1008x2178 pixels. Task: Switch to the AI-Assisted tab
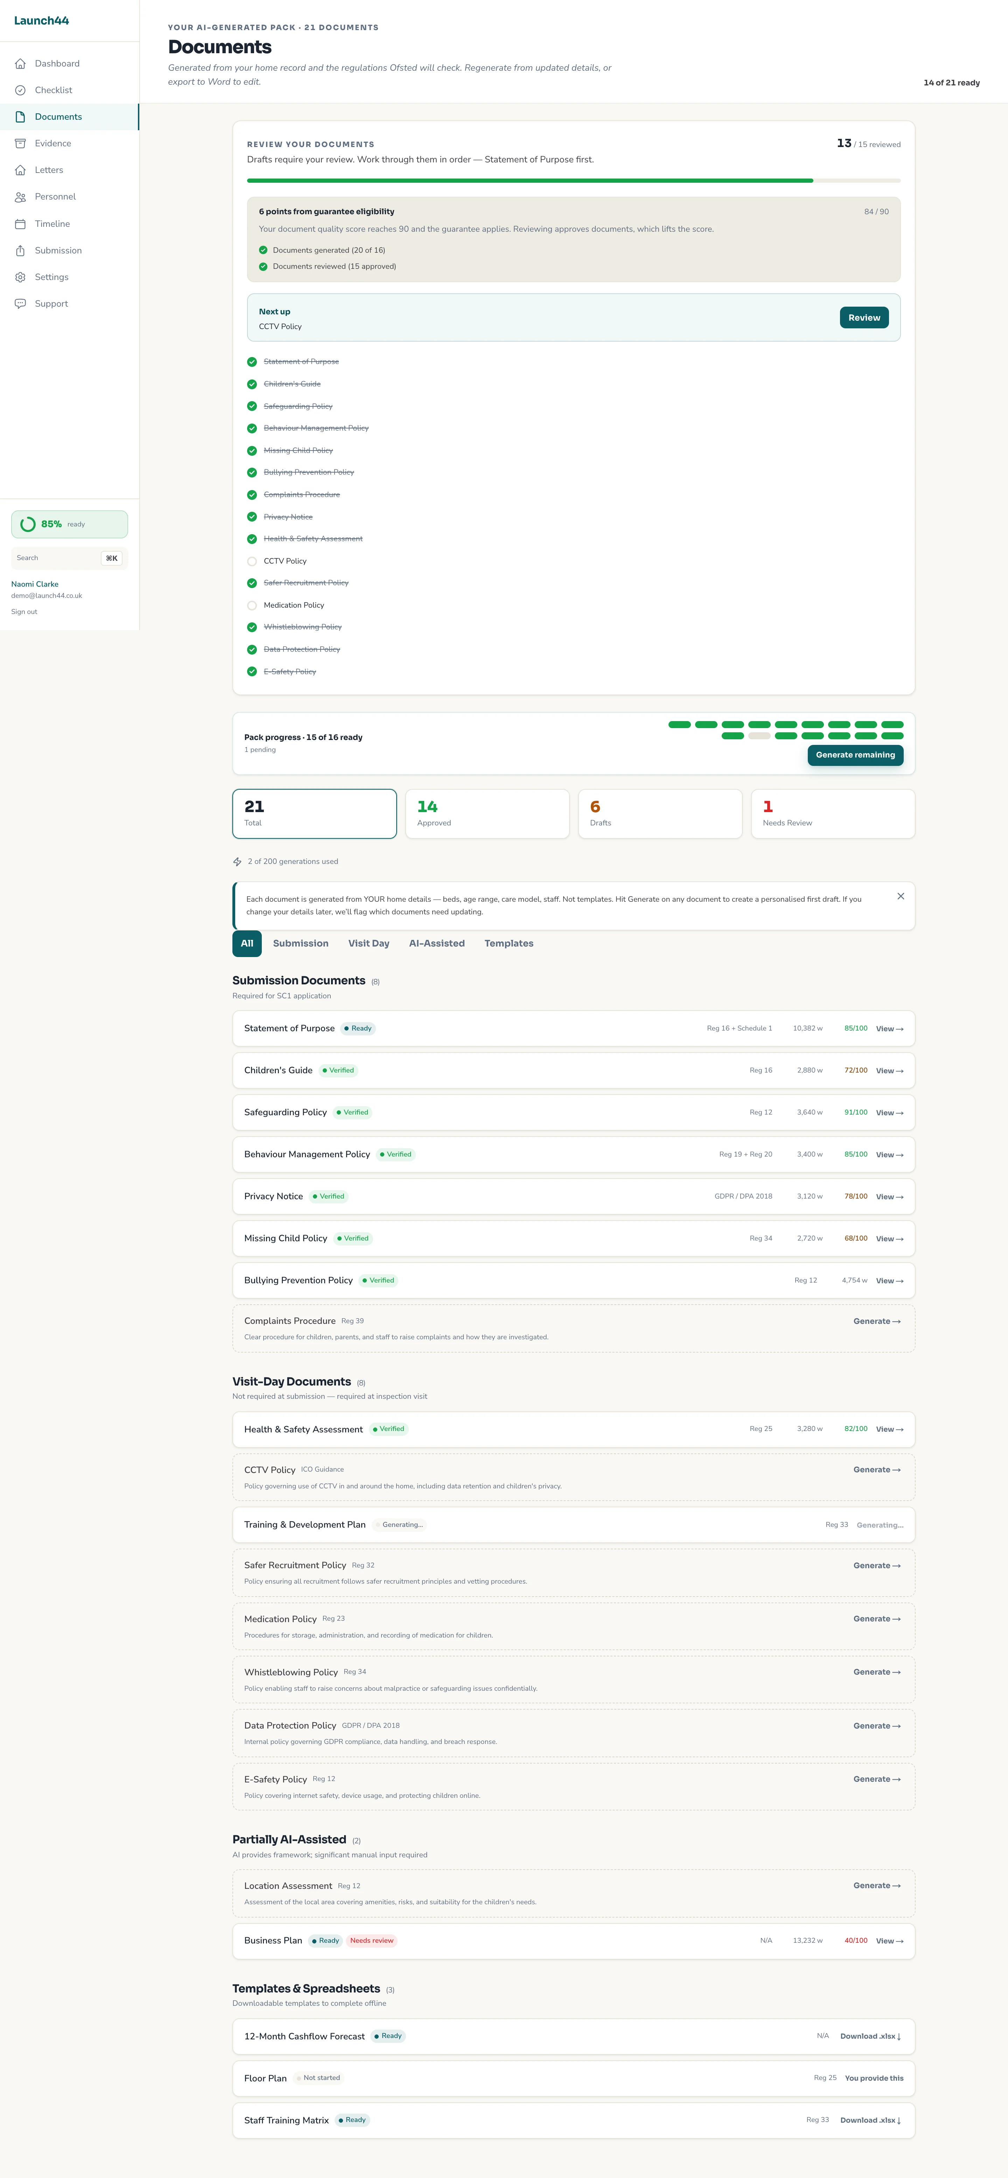tap(436, 944)
